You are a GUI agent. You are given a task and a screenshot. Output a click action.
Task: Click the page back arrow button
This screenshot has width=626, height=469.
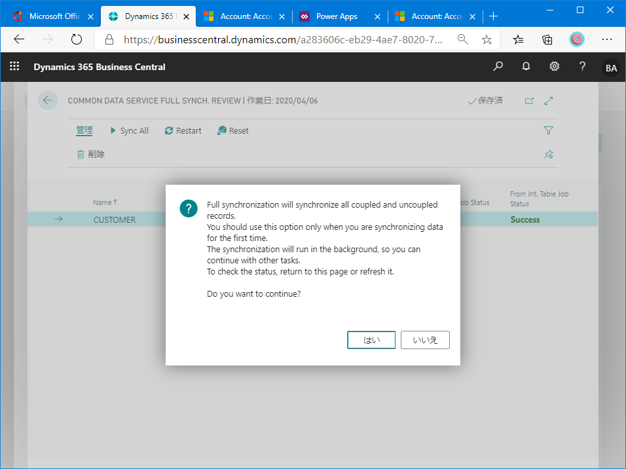tap(48, 100)
